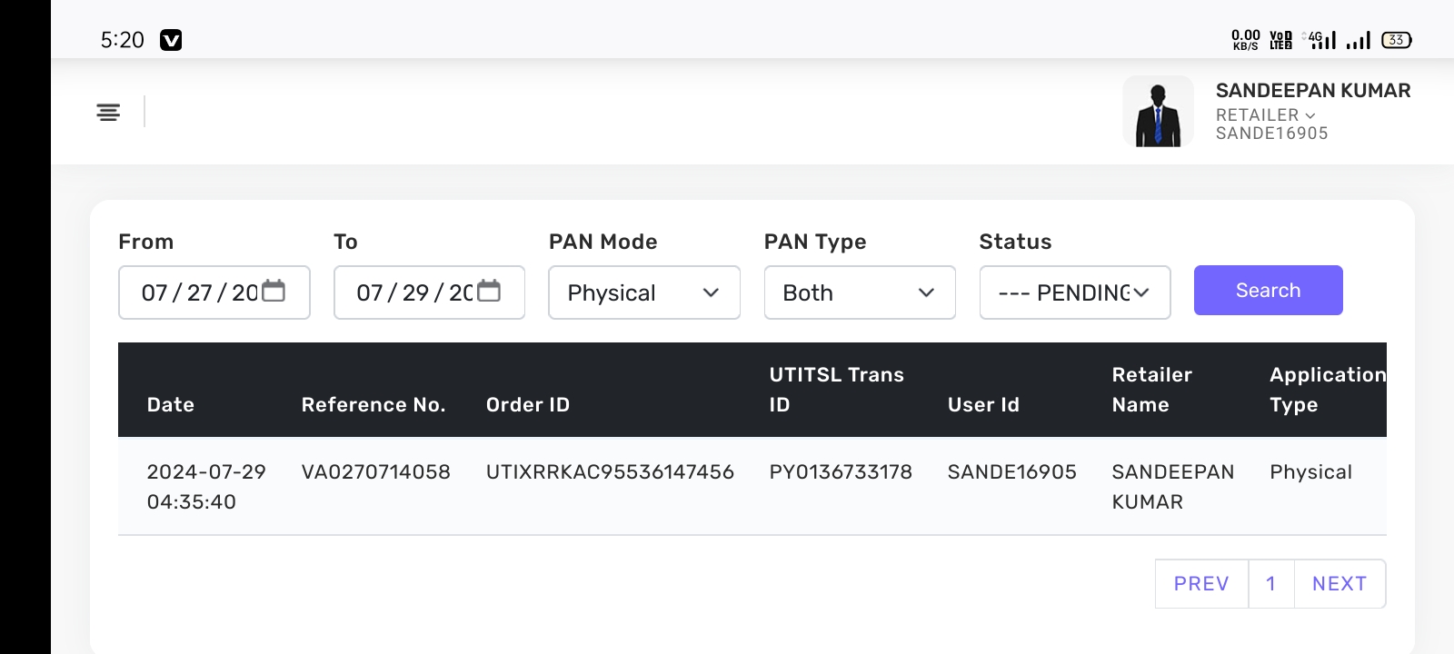Click the Search button
1454x654 pixels.
1268,291
